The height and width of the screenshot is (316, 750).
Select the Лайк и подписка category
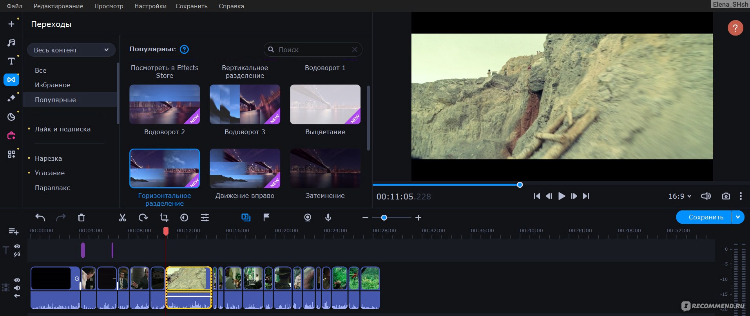tap(63, 129)
